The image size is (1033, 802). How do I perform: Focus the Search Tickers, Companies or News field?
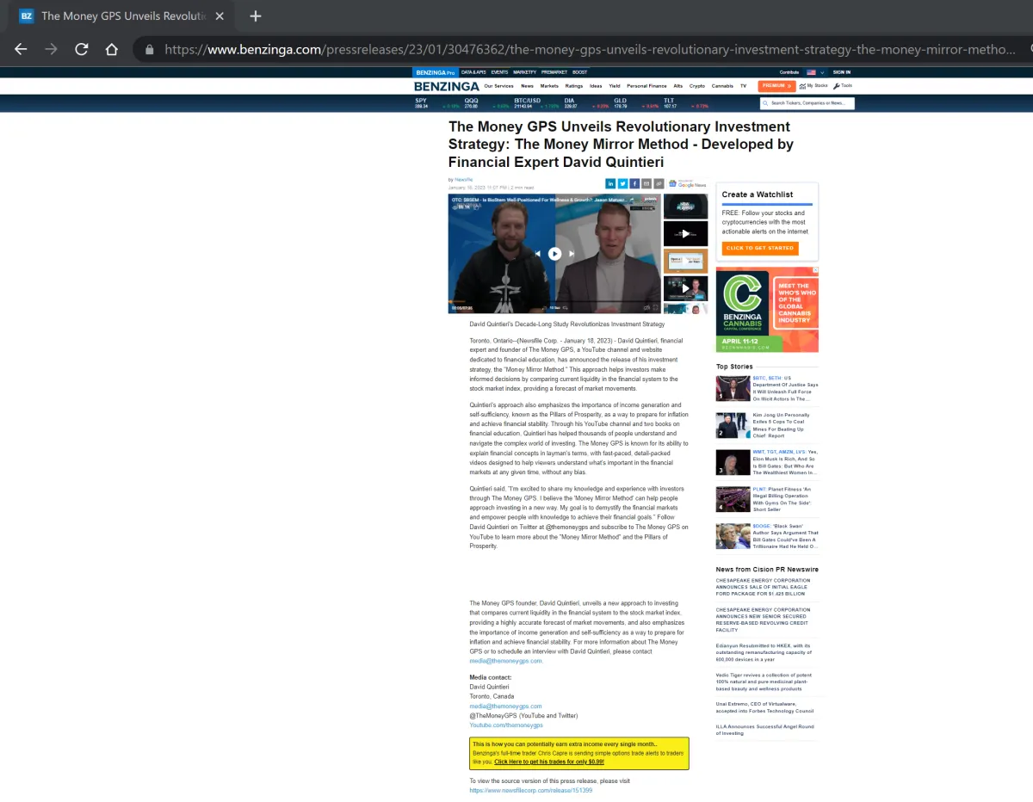pos(807,103)
